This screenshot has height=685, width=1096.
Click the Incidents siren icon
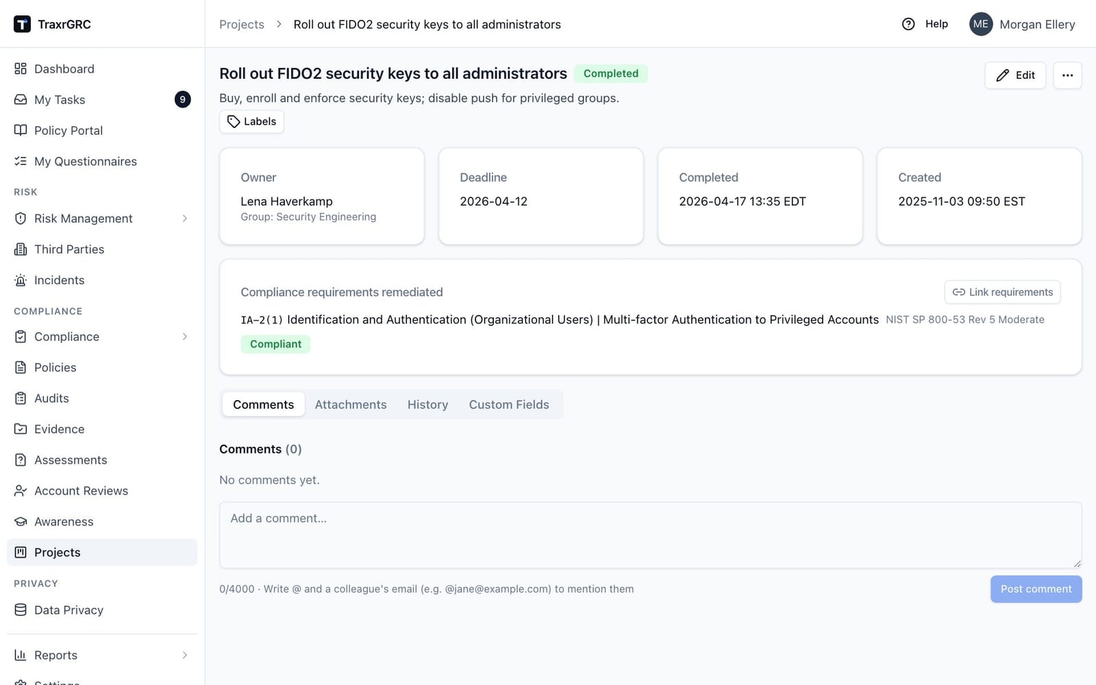21,280
